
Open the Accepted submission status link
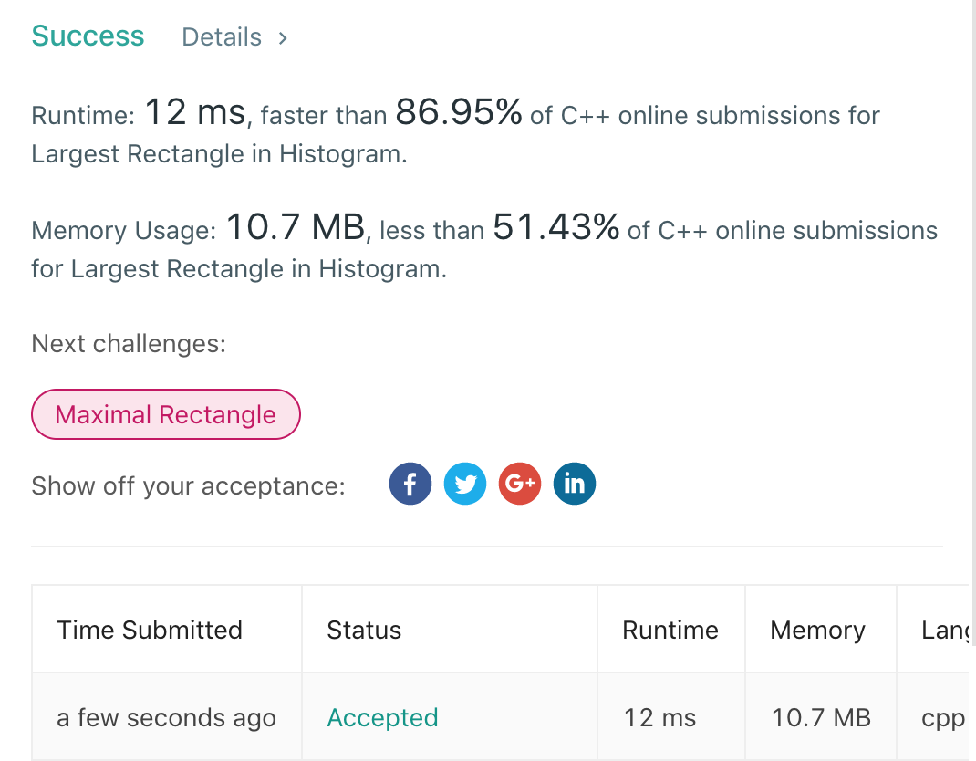pos(382,718)
